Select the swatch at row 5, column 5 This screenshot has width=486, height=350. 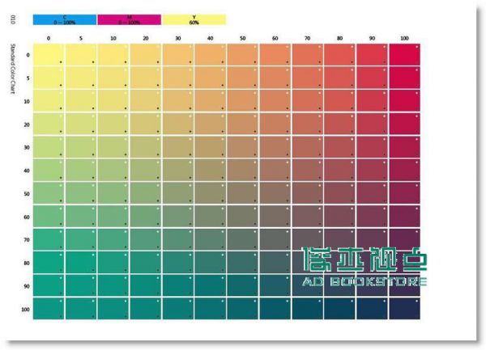80,78
